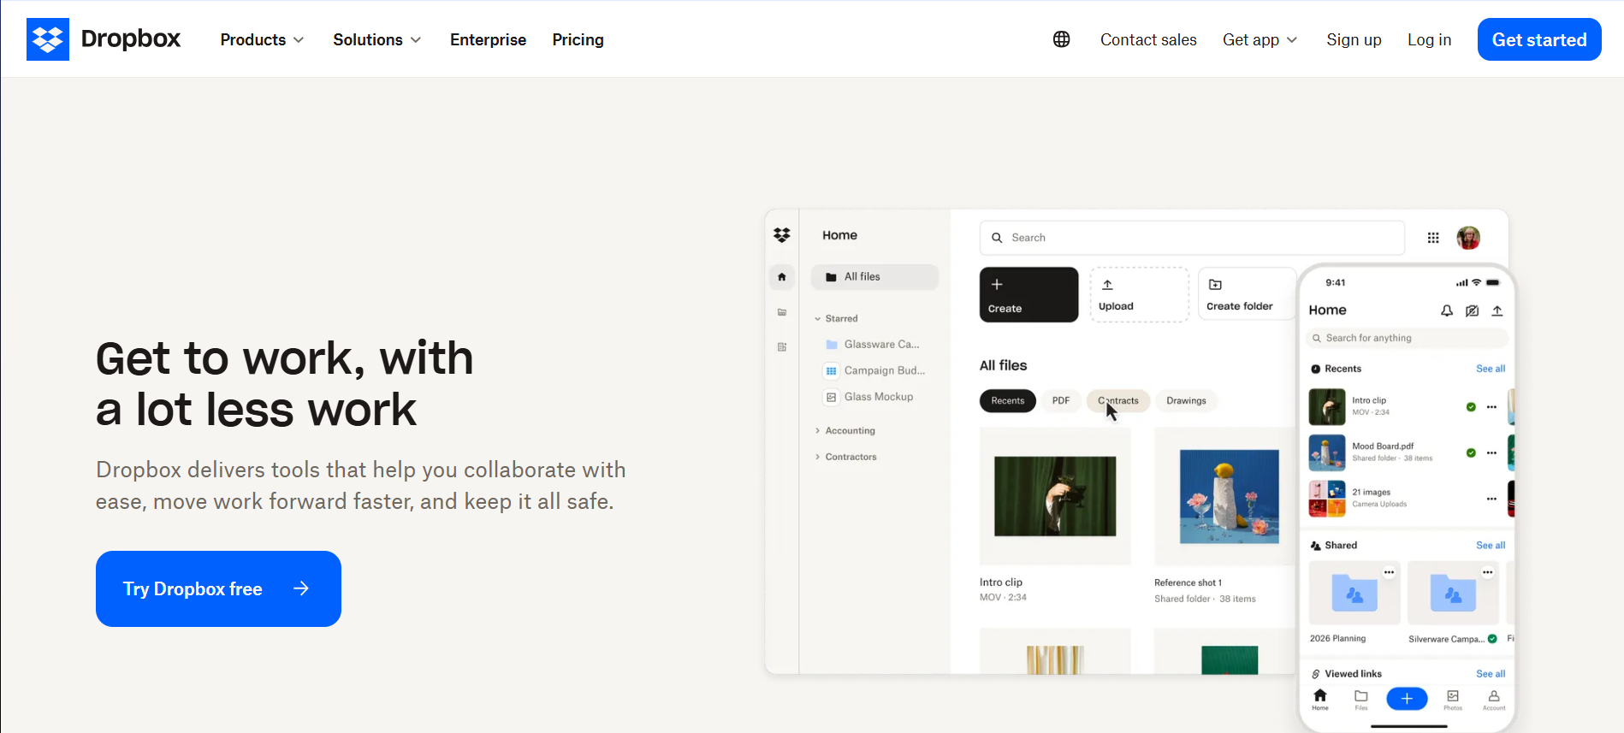Open the language globe selector
The width and height of the screenshot is (1624, 733).
[1061, 39]
